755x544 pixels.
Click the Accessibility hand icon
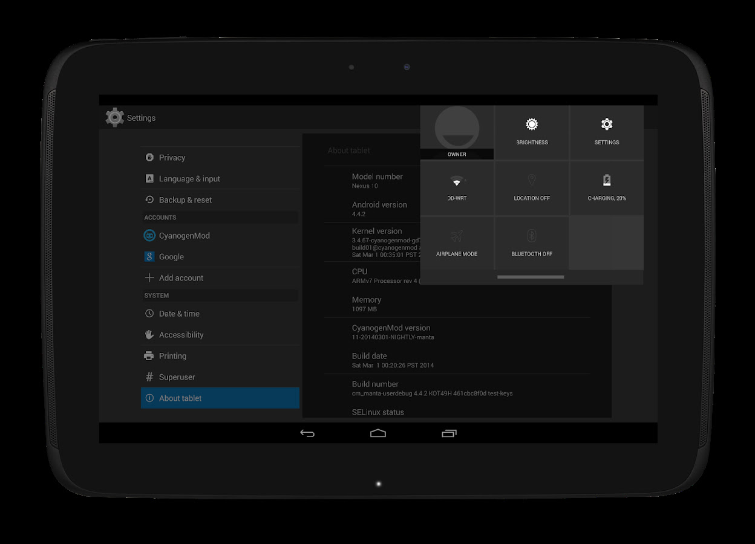pyautogui.click(x=149, y=334)
